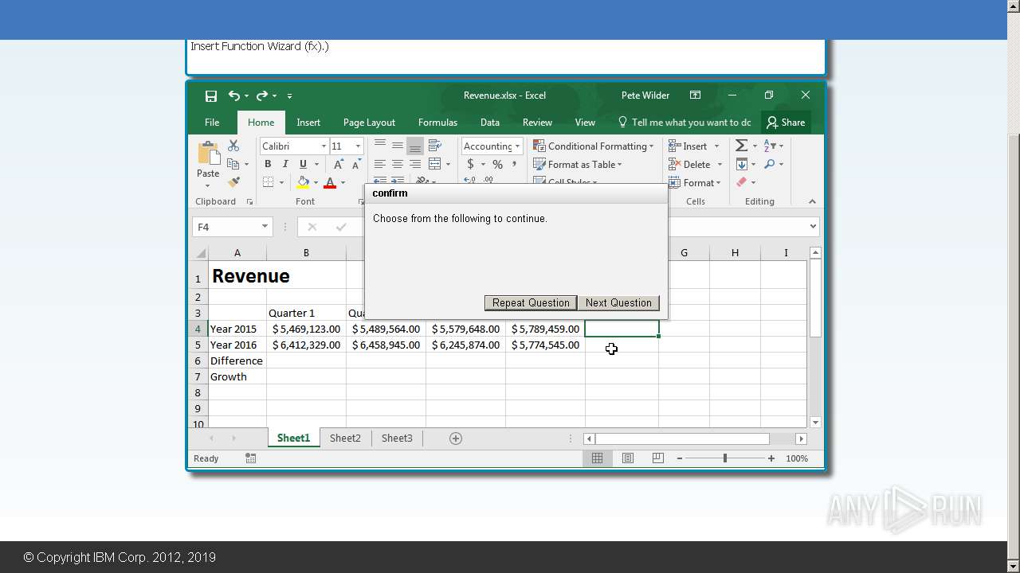Open the font name Calibri dropdown
Screen dimensions: 1020x573
324,146
